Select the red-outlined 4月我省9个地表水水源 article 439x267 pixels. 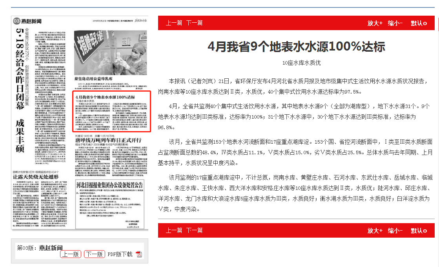point(112,112)
